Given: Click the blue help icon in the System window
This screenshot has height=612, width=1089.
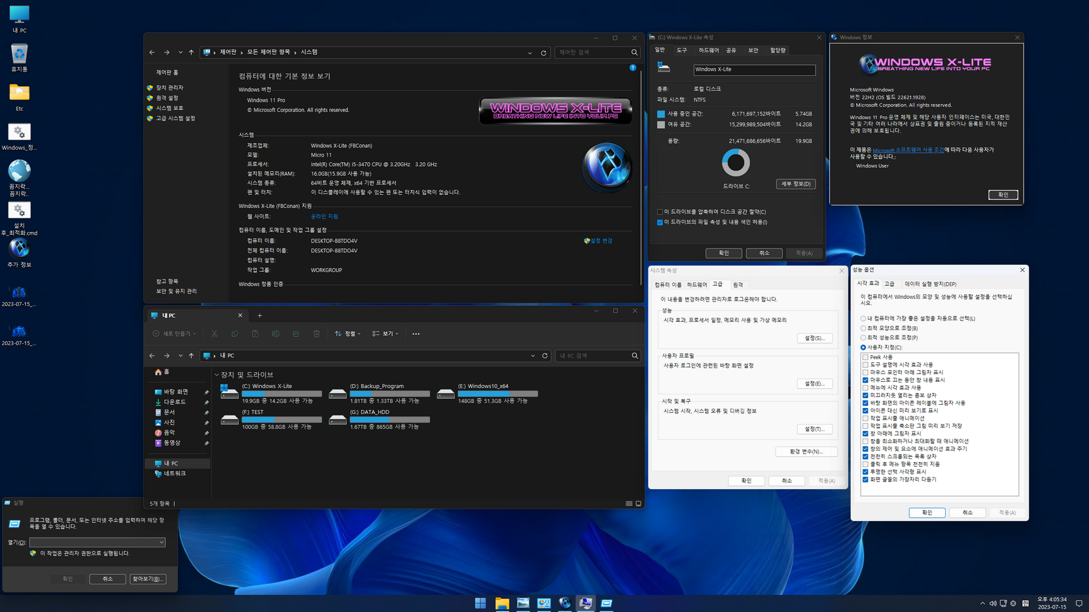Looking at the screenshot, I should point(633,67).
